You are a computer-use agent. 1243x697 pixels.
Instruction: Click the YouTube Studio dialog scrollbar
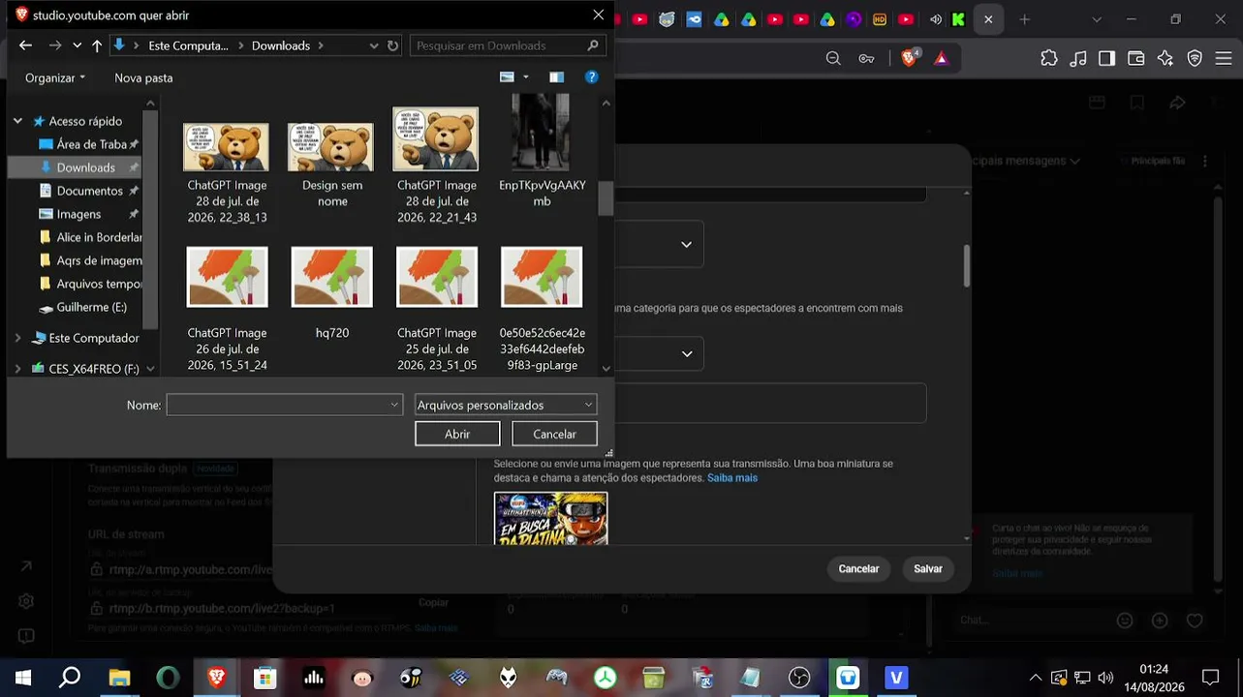point(967,265)
